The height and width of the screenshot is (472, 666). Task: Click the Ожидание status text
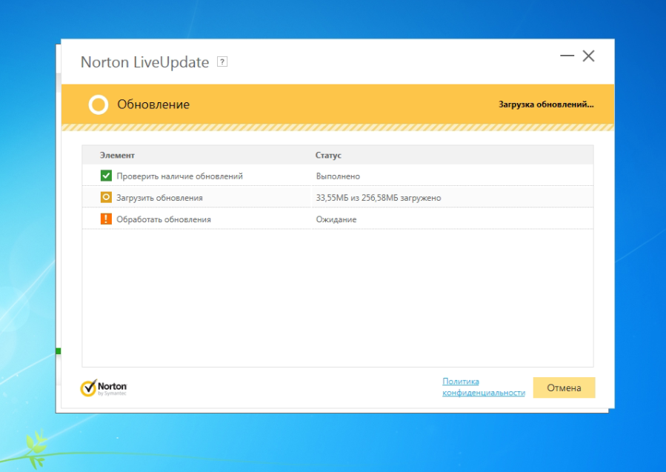(x=336, y=219)
